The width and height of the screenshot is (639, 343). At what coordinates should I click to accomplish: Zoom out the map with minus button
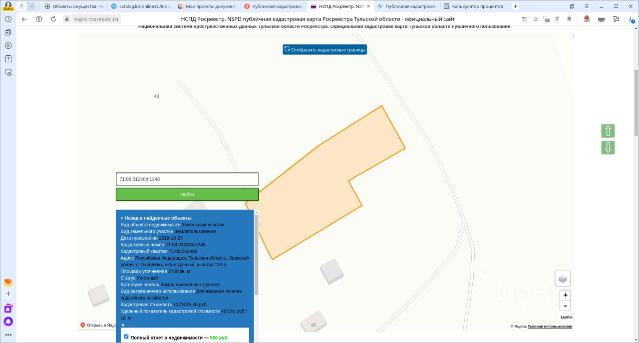coord(565,306)
